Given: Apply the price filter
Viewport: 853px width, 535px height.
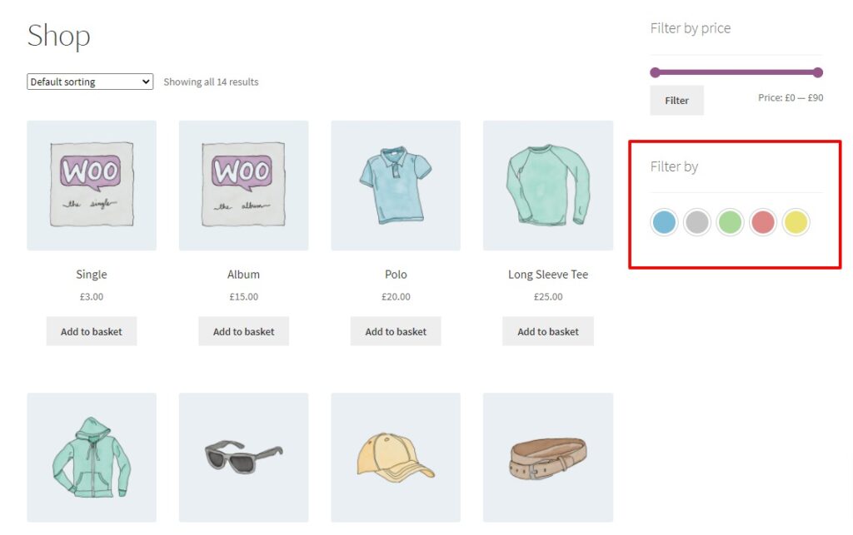Looking at the screenshot, I should (x=676, y=100).
